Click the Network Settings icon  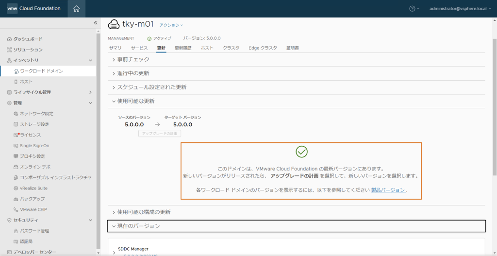coord(16,114)
